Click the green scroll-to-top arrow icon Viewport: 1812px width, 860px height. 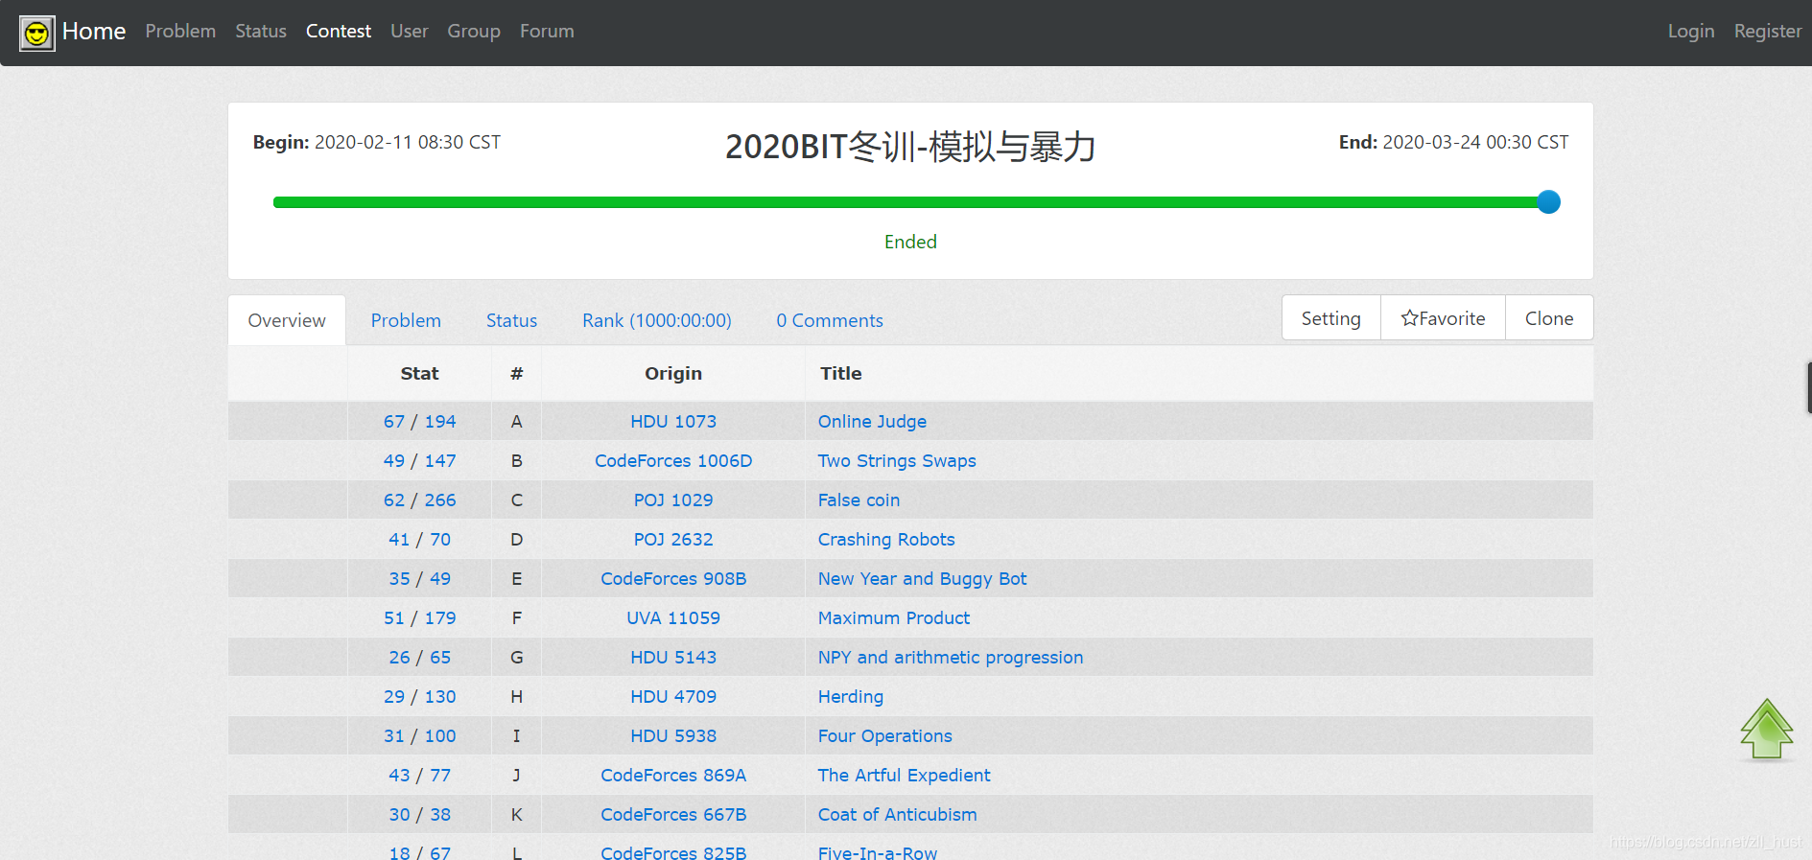coord(1767,730)
